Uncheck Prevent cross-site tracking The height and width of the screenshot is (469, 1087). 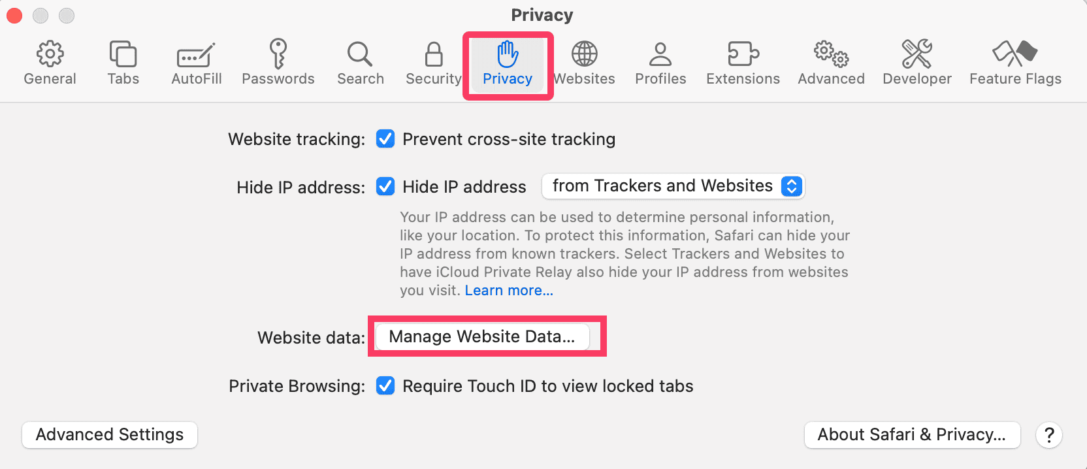tap(385, 139)
